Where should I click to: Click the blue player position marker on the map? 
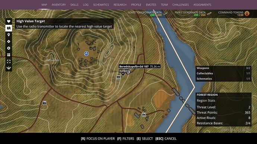pyautogui.click(x=86, y=53)
